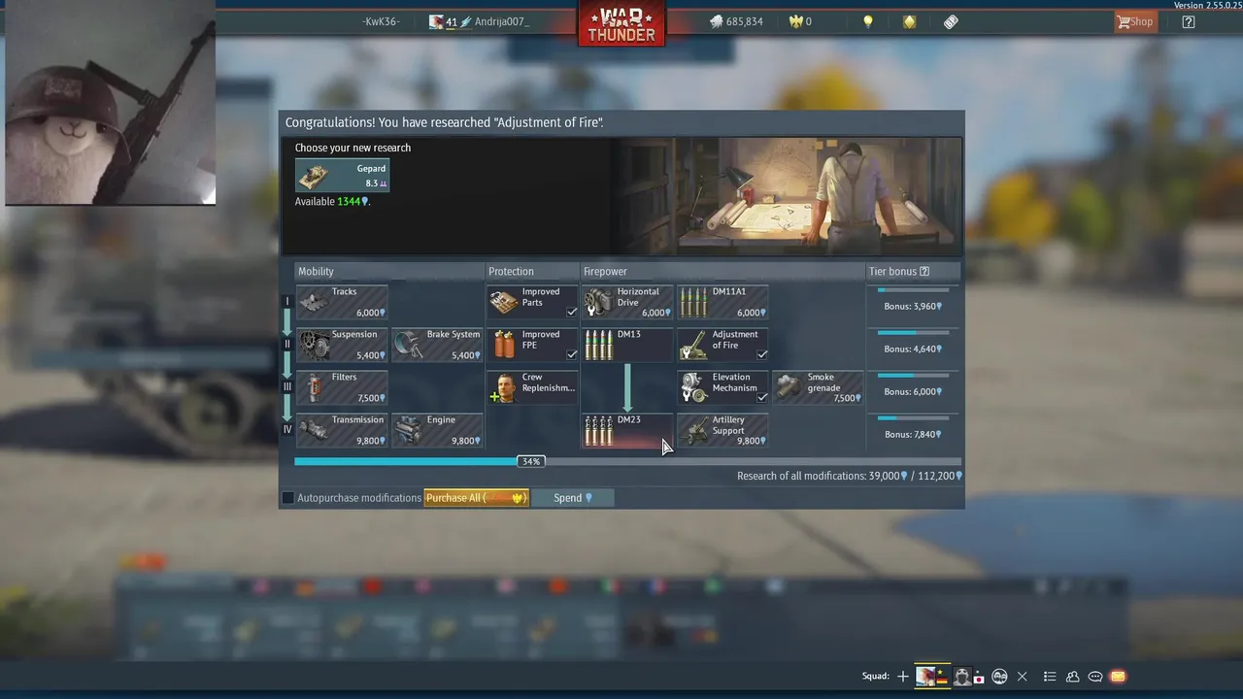The width and height of the screenshot is (1243, 699).
Task: Leave squad using the X icon
Action: pos(1022,677)
